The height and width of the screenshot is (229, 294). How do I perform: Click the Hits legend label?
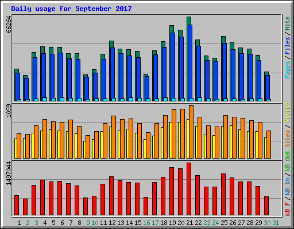coord(288,23)
